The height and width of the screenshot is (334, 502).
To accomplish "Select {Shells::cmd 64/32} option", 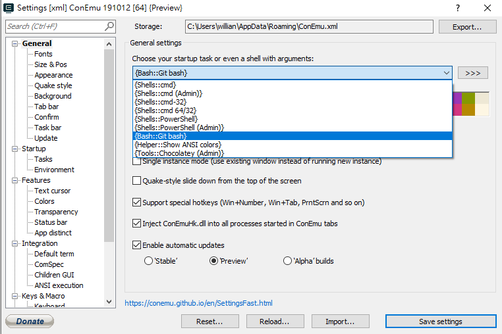I will click(293, 110).
